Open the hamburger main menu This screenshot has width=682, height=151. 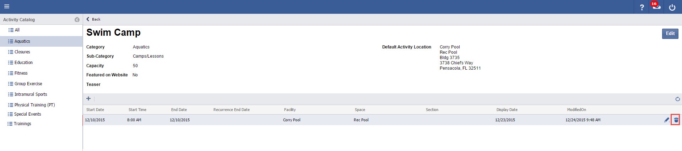7,6
